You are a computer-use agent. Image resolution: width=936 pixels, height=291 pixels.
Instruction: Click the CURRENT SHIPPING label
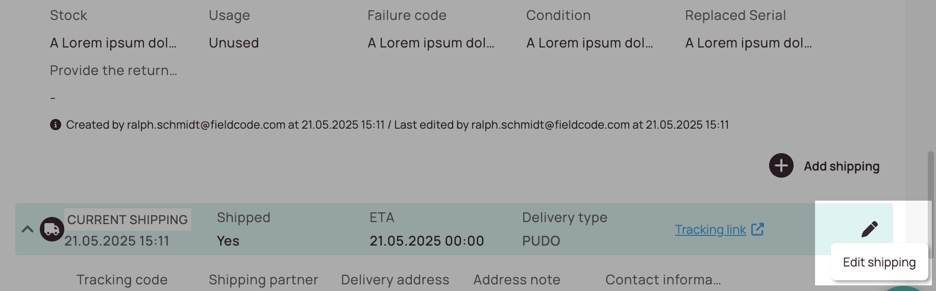(128, 220)
